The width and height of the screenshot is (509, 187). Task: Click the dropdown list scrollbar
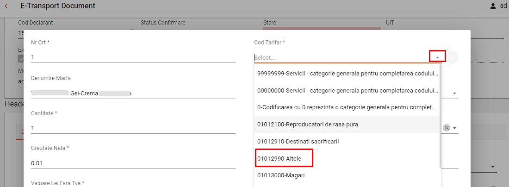(x=440, y=116)
